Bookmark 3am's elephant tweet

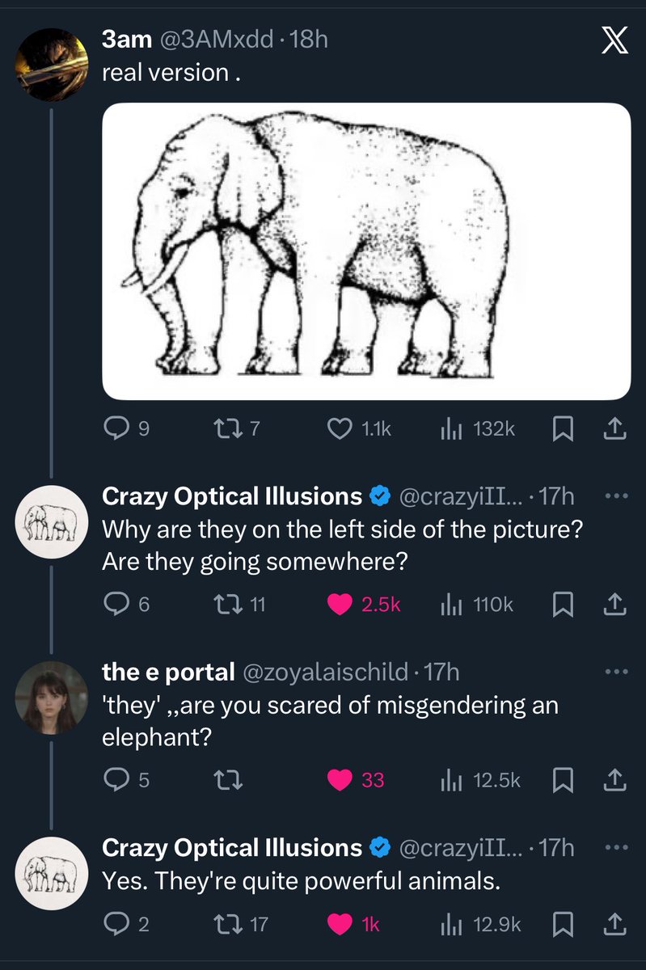[x=560, y=429]
